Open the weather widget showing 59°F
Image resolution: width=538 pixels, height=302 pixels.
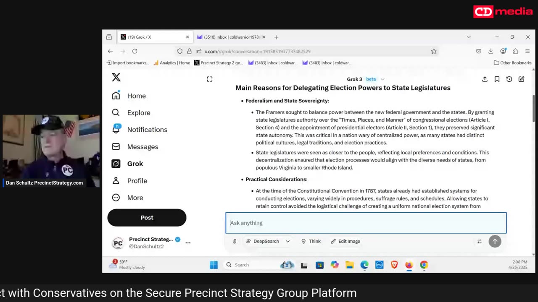click(127, 264)
